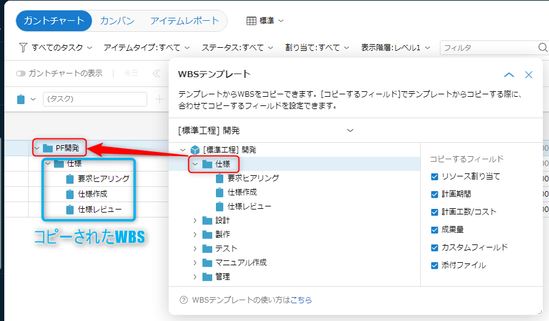Viewport: 549px width, 321px height.
Task: Click the テスト folder icon
Action: pos(207,249)
